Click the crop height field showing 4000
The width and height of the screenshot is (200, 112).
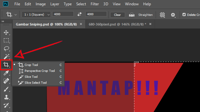(x=96, y=14)
